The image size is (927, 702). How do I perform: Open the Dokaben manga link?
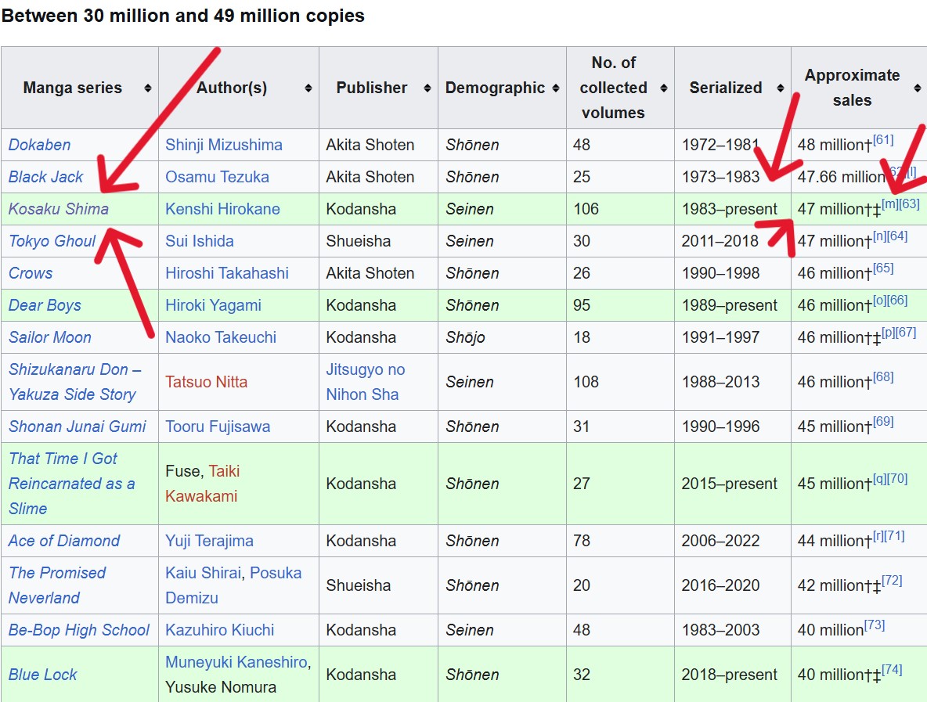pyautogui.click(x=40, y=145)
